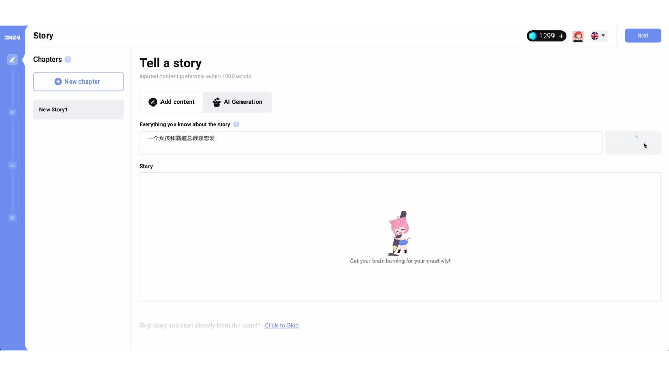Click into the story prompt input field
Image resolution: width=669 pixels, height=376 pixels.
pos(370,143)
